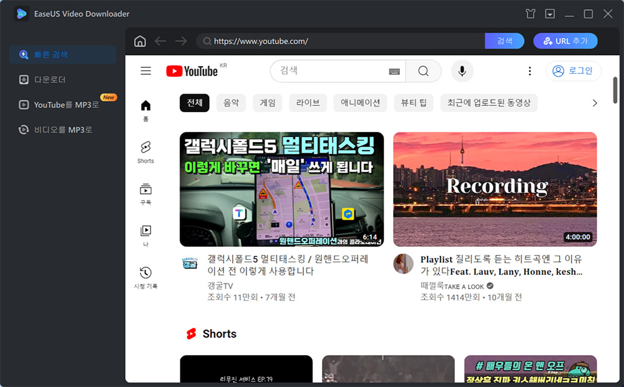Image resolution: width=624 pixels, height=387 pixels.
Task: Click the 조회수 11만회 • 7개월 전 text
Action: pos(251,297)
